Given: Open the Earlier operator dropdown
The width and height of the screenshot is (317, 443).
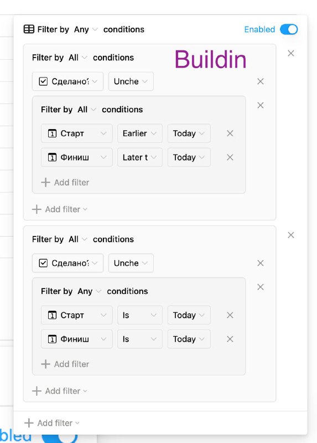Looking at the screenshot, I should coord(140,133).
